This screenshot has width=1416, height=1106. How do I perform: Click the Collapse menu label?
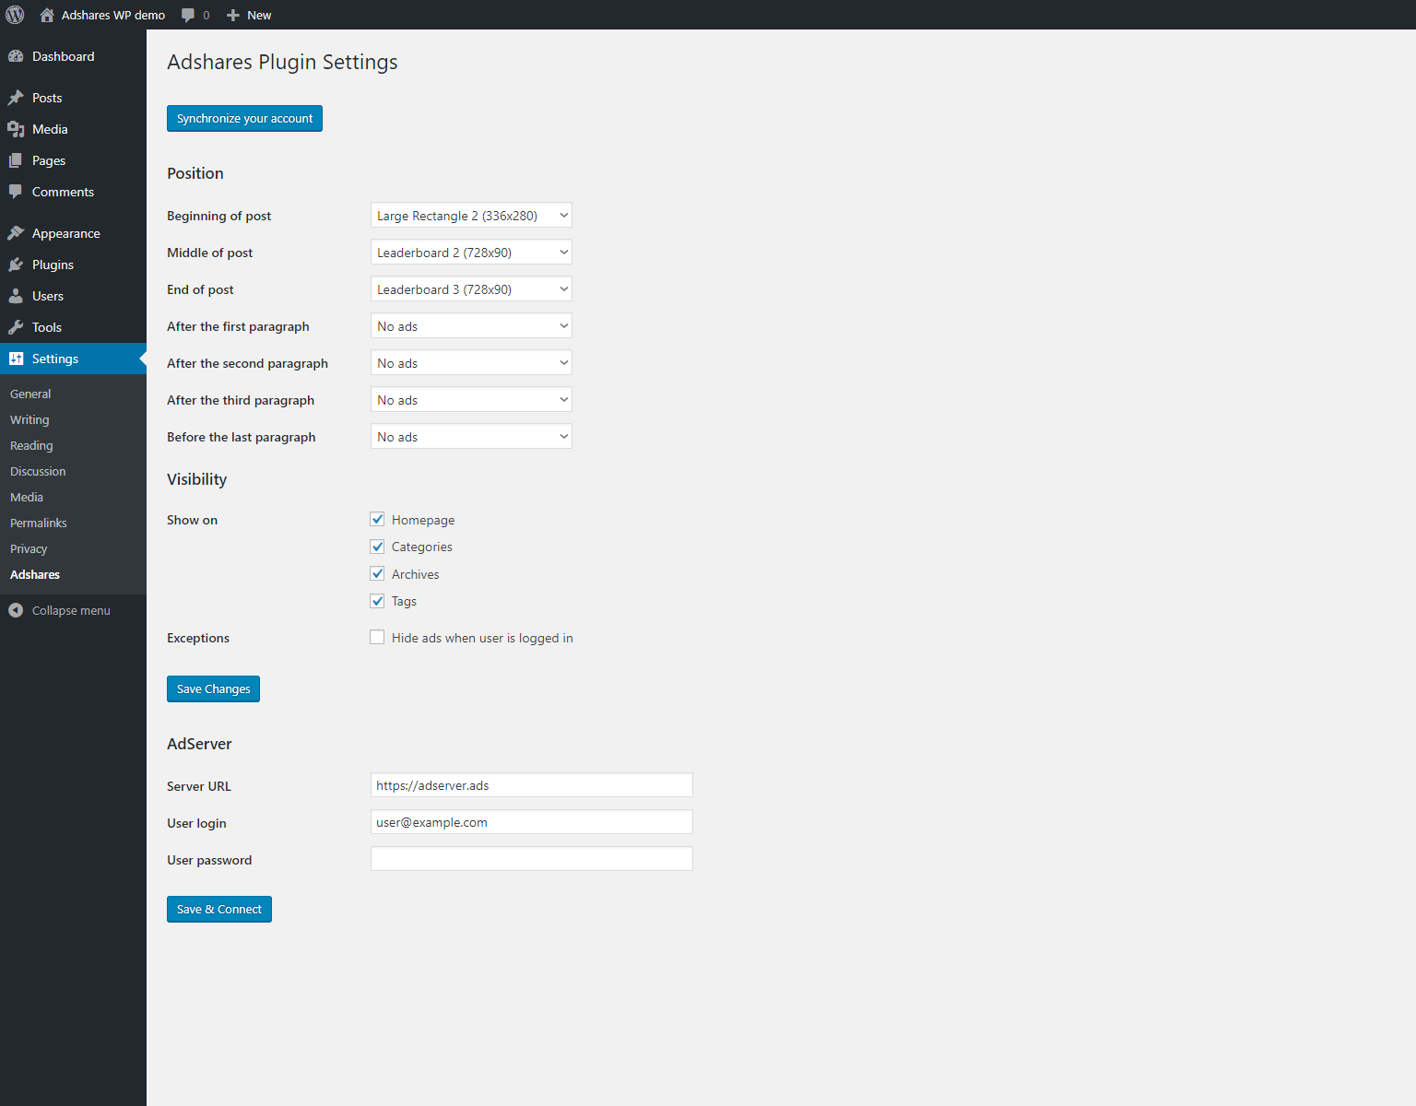(x=71, y=610)
